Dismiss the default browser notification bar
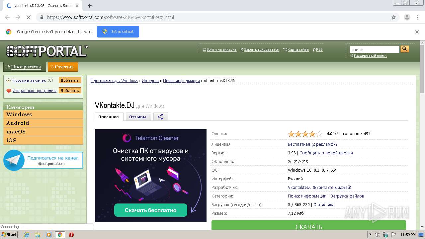Screen dimensions: 425x239 point(417,32)
